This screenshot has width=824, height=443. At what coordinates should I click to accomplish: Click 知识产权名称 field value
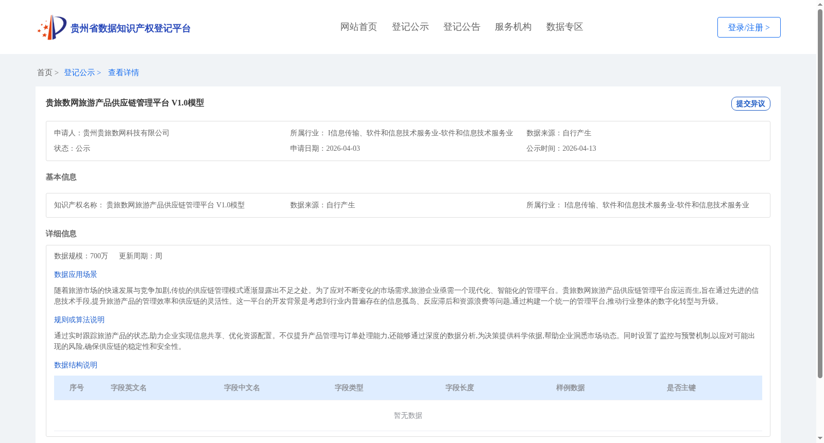click(176, 205)
